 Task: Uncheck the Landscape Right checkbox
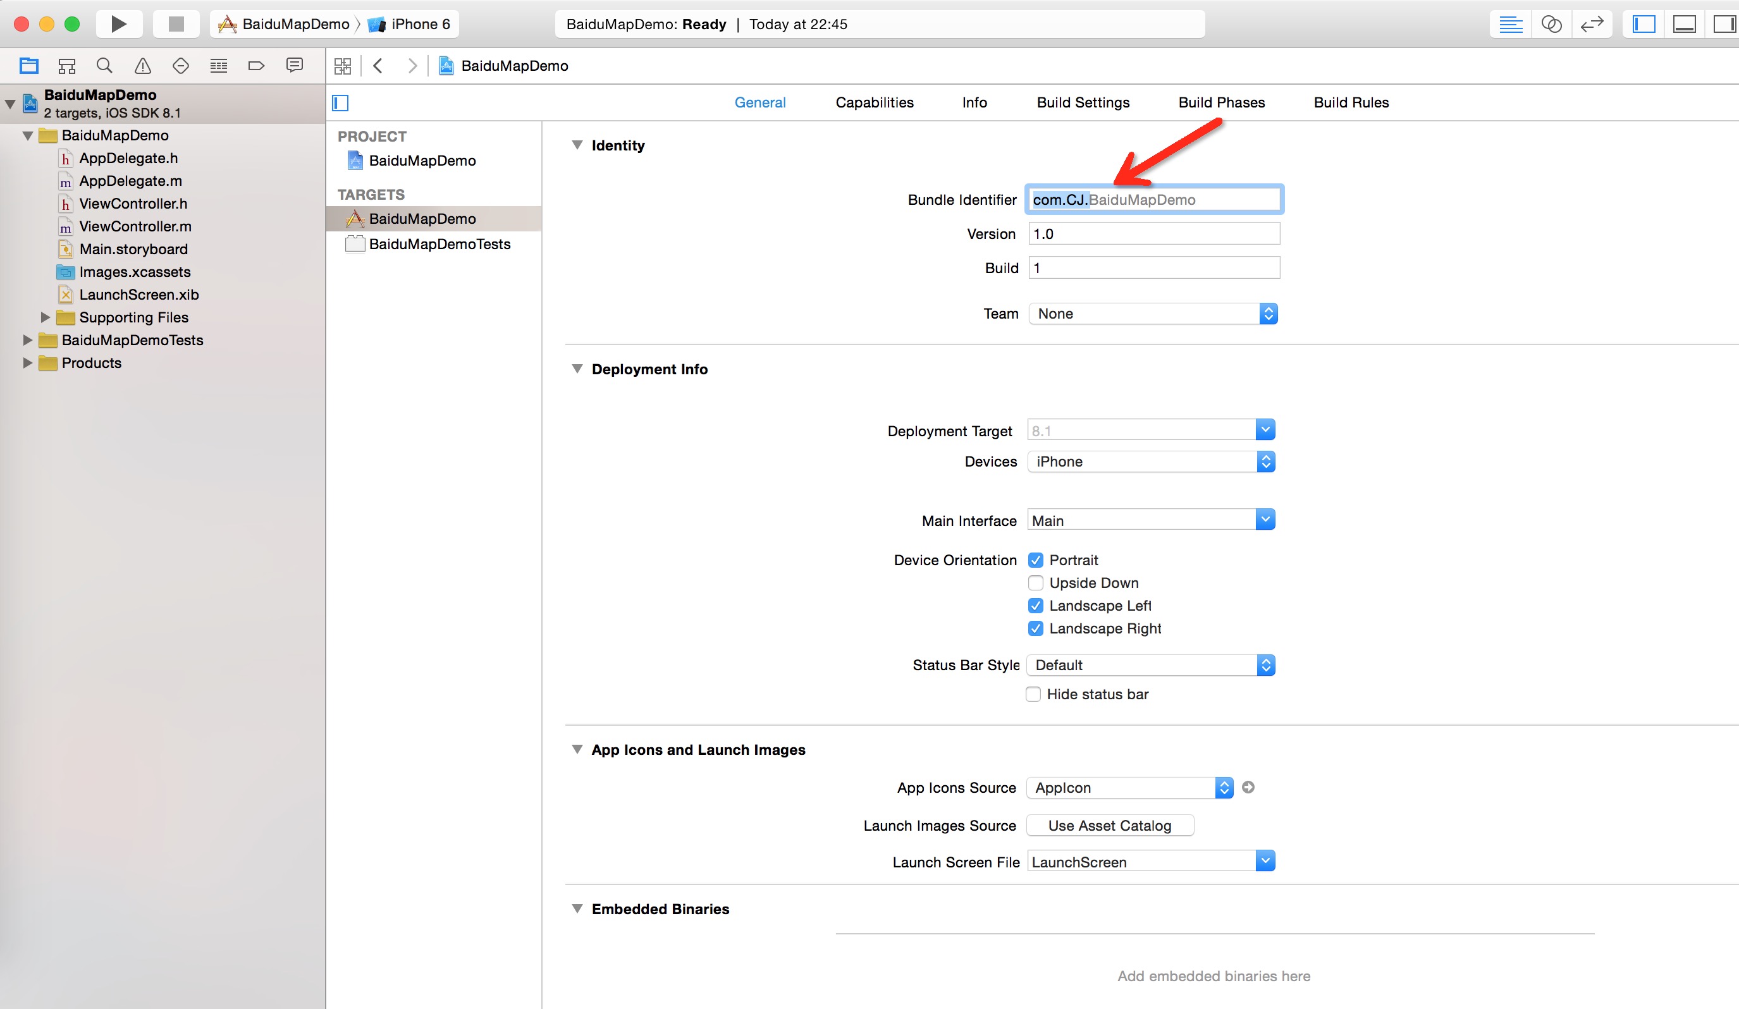[x=1035, y=628]
